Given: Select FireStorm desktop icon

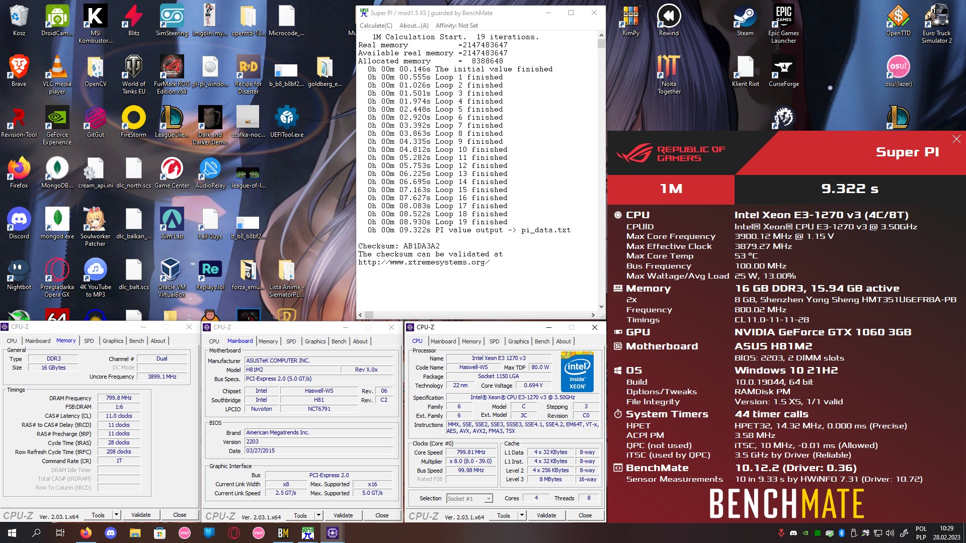Looking at the screenshot, I should pyautogui.click(x=133, y=122).
